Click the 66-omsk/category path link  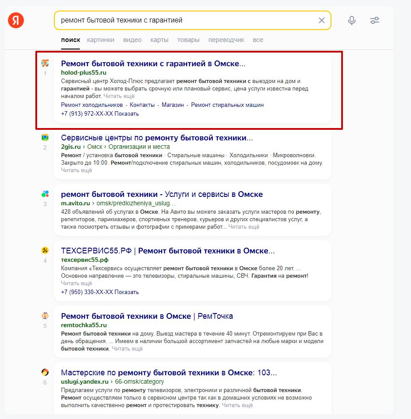pos(139,381)
